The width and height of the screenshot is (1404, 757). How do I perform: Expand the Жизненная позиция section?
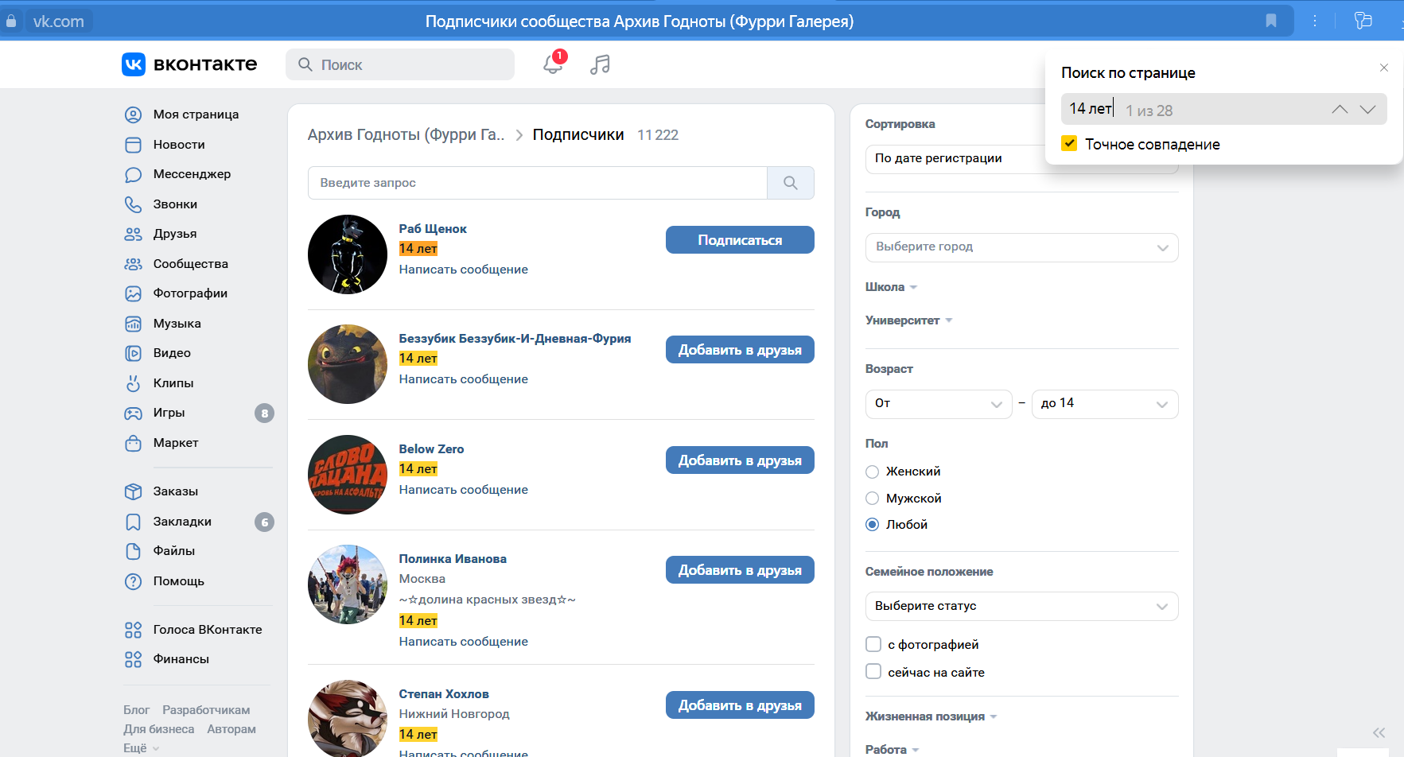(x=931, y=716)
